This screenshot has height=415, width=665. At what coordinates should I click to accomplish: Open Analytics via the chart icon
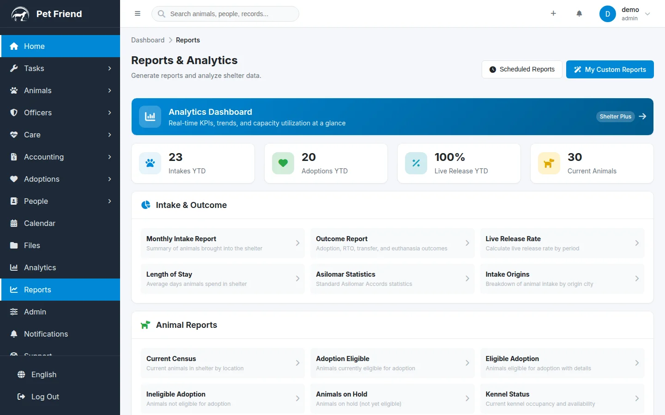(x=14, y=267)
